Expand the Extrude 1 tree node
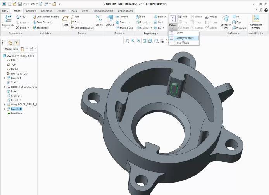The height and width of the screenshot is (195, 269). 5,78
